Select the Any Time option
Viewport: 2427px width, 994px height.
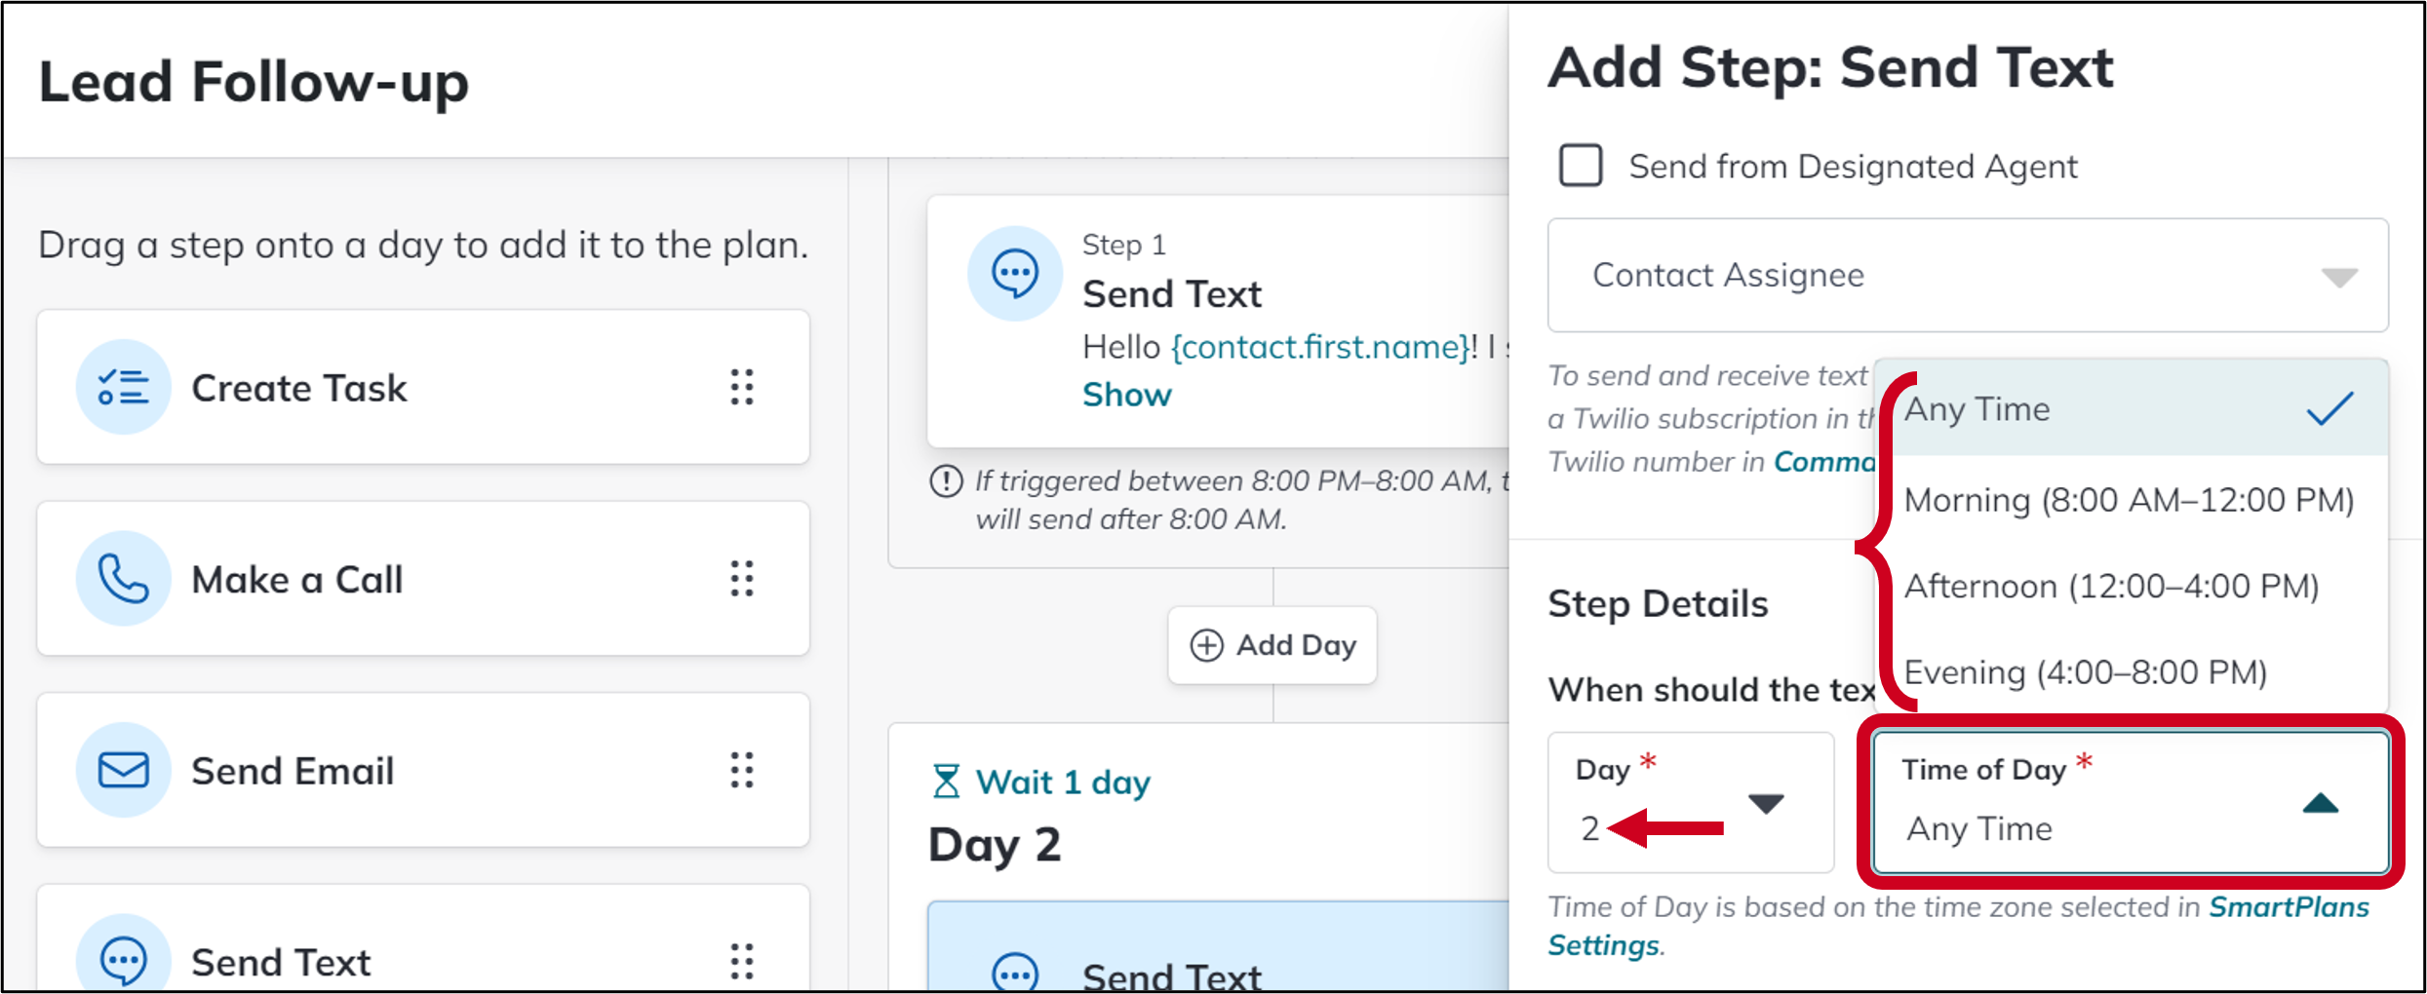tap(2131, 409)
